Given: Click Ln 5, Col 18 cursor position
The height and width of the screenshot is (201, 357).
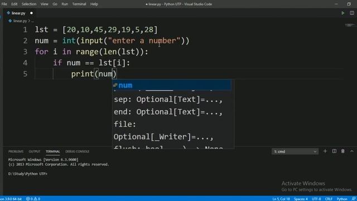Looking at the screenshot, I should coord(281,199).
